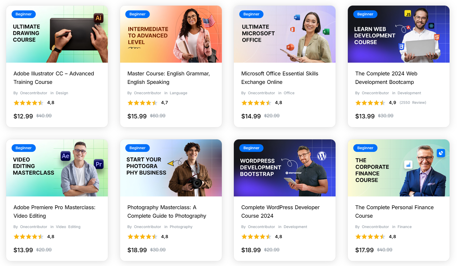Click the star rating of Web Development Bootcamp
The height and width of the screenshot is (266, 457).
click(370, 103)
